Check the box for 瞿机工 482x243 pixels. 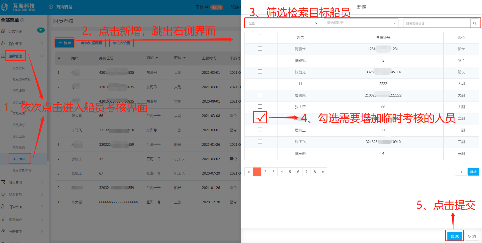(x=260, y=130)
